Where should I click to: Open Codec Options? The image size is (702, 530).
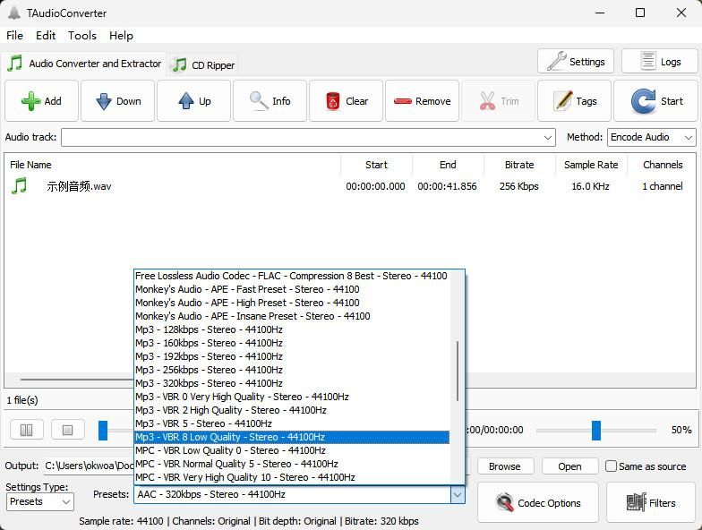point(538,503)
